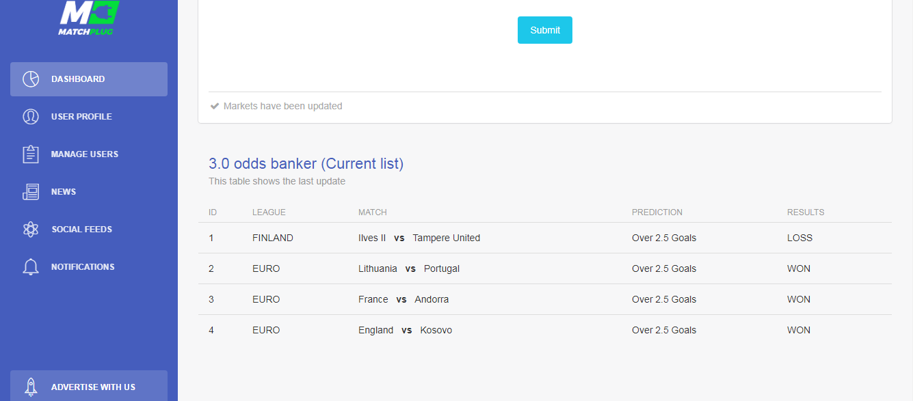
Task: Click the Social Feeds atom icon
Action: pos(31,230)
